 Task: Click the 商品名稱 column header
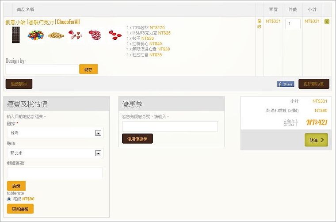coord(25,9)
